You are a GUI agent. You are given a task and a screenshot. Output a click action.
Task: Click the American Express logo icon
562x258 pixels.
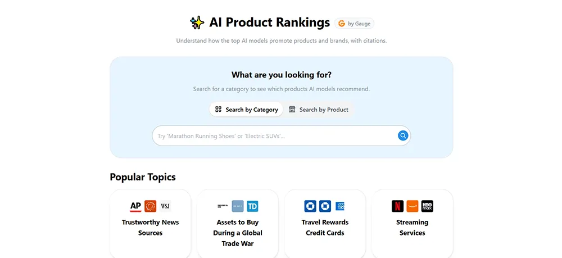(x=340, y=206)
